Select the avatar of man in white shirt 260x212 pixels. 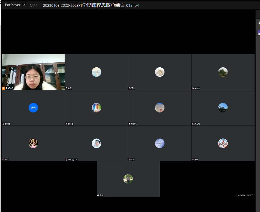pyautogui.click(x=96, y=108)
